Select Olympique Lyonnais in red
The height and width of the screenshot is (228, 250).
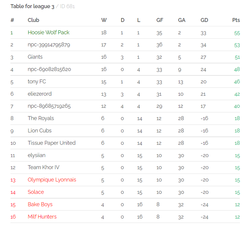52,180
